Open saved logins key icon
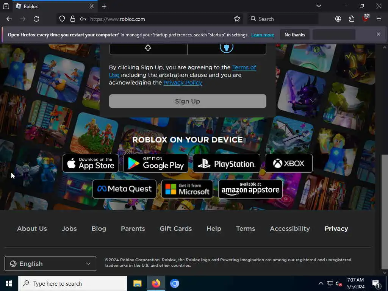Image resolution: width=388 pixels, height=291 pixels. 83,19
